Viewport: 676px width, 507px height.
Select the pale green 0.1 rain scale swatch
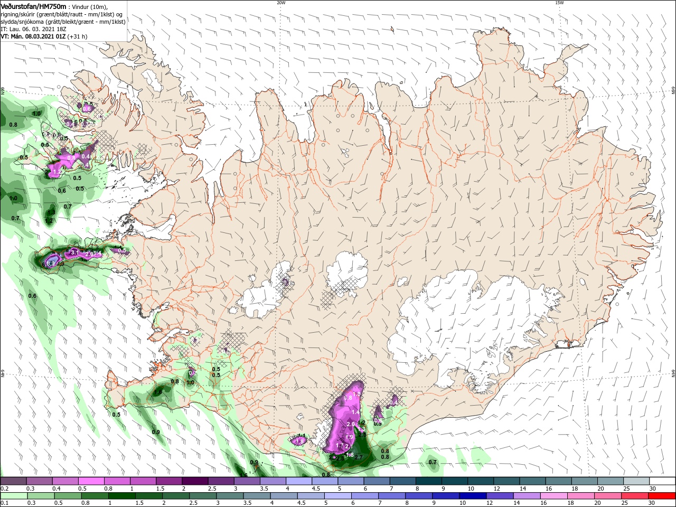pos(14,496)
